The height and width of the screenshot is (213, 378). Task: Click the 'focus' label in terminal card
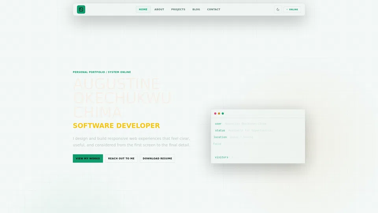coord(217,144)
